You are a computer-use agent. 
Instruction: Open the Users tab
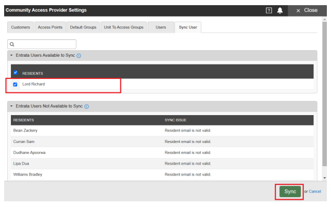pos(161,27)
